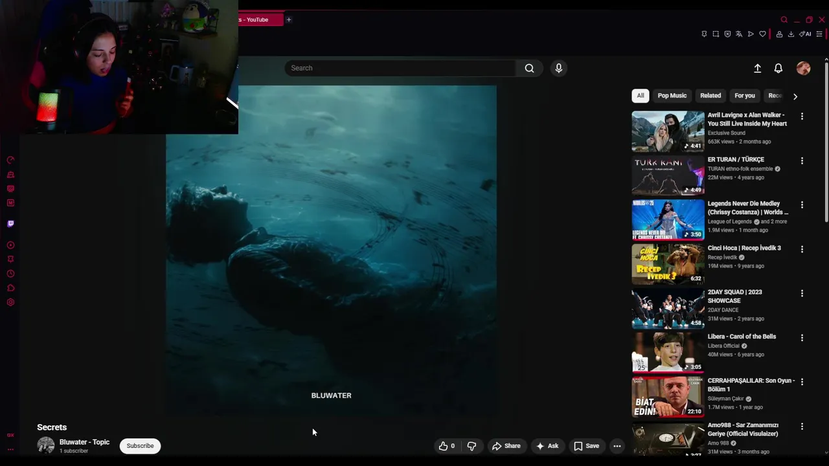
Task: Open the Easy Setup sliders icon
Action: [x=819, y=34]
